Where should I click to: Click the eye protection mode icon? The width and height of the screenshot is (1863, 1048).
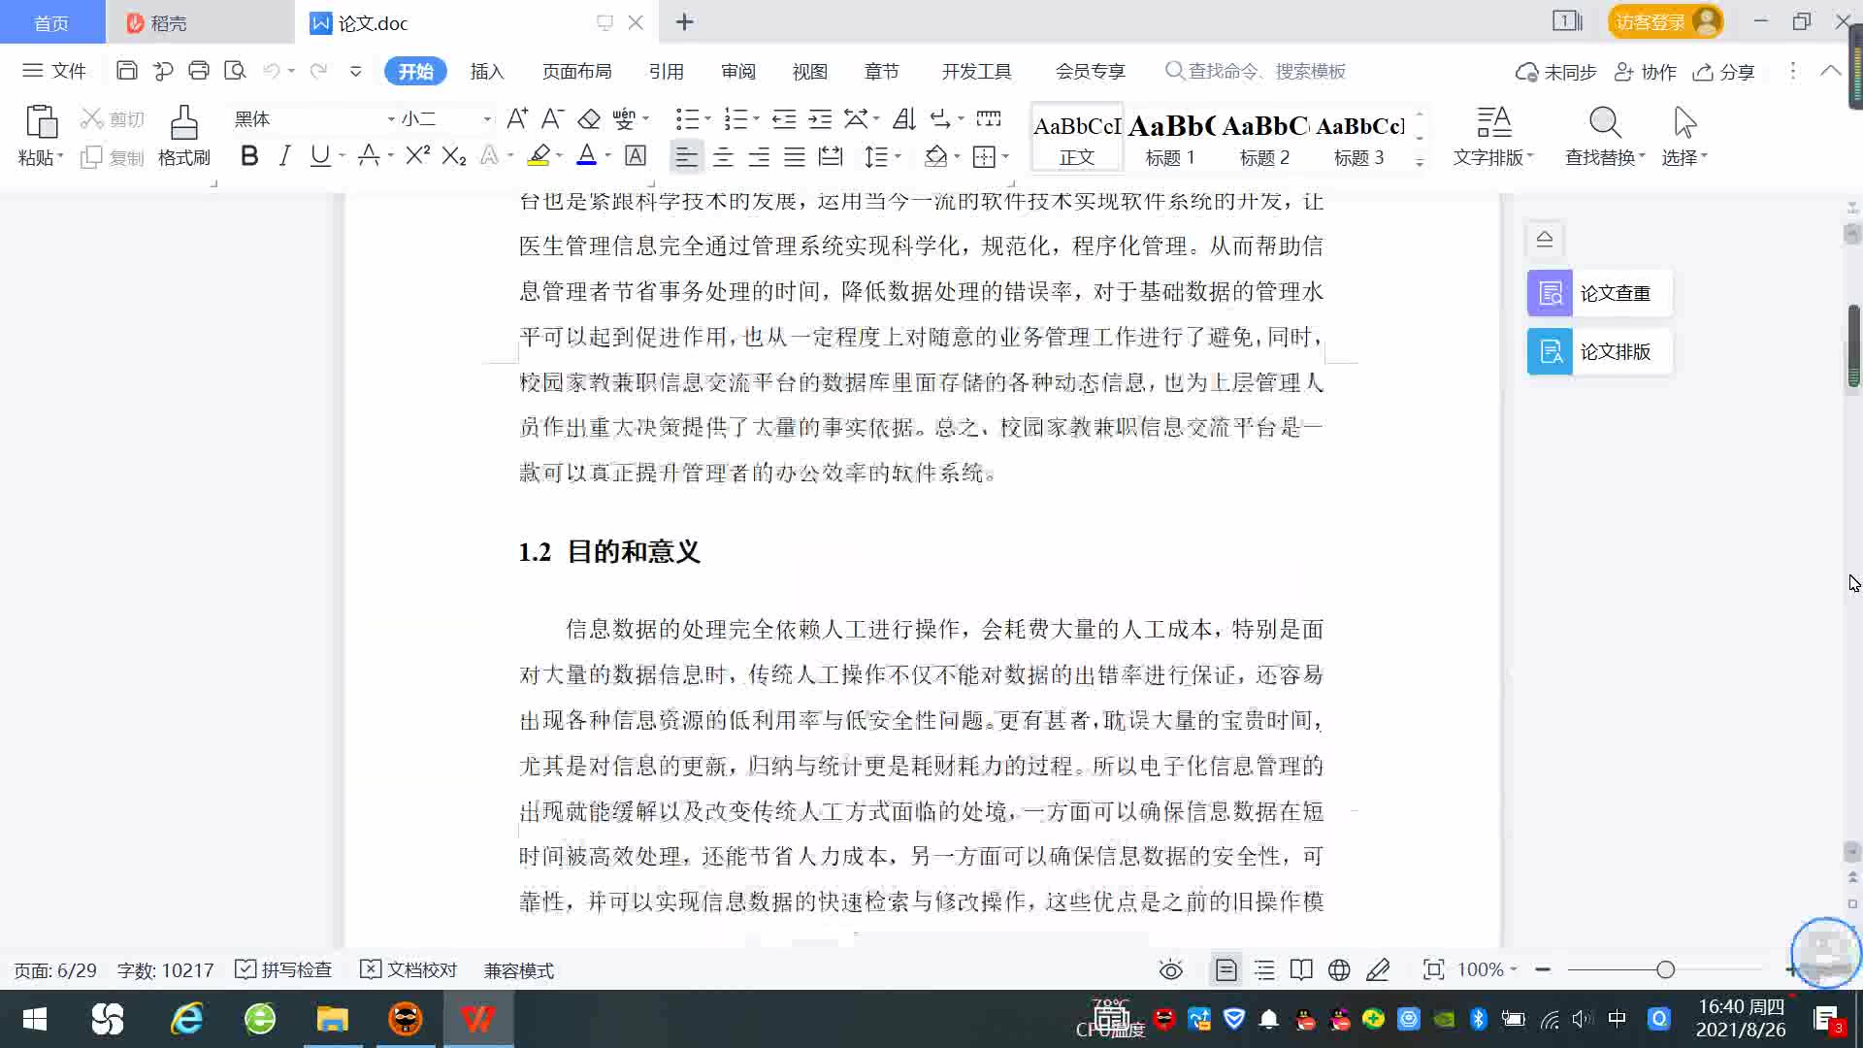[x=1171, y=970]
